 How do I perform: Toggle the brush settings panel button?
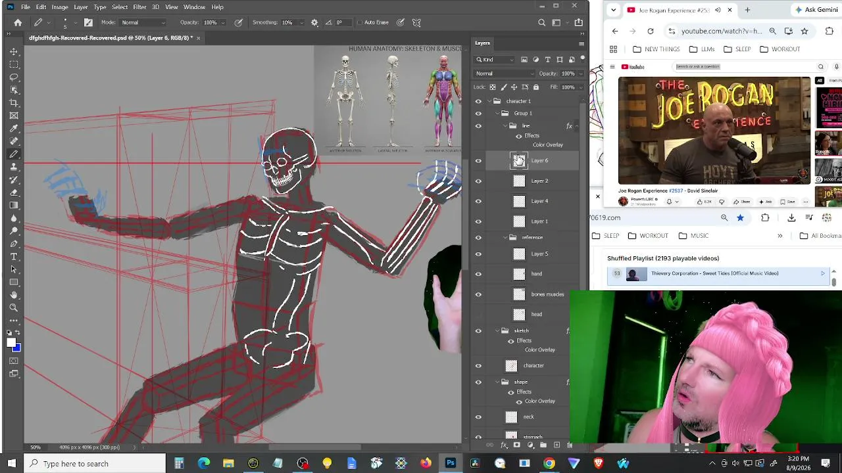[x=88, y=22]
